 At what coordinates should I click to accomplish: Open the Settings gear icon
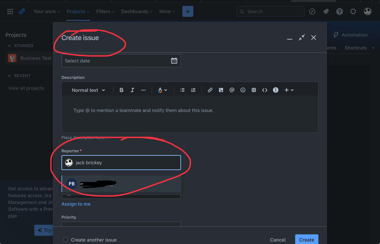[353, 11]
